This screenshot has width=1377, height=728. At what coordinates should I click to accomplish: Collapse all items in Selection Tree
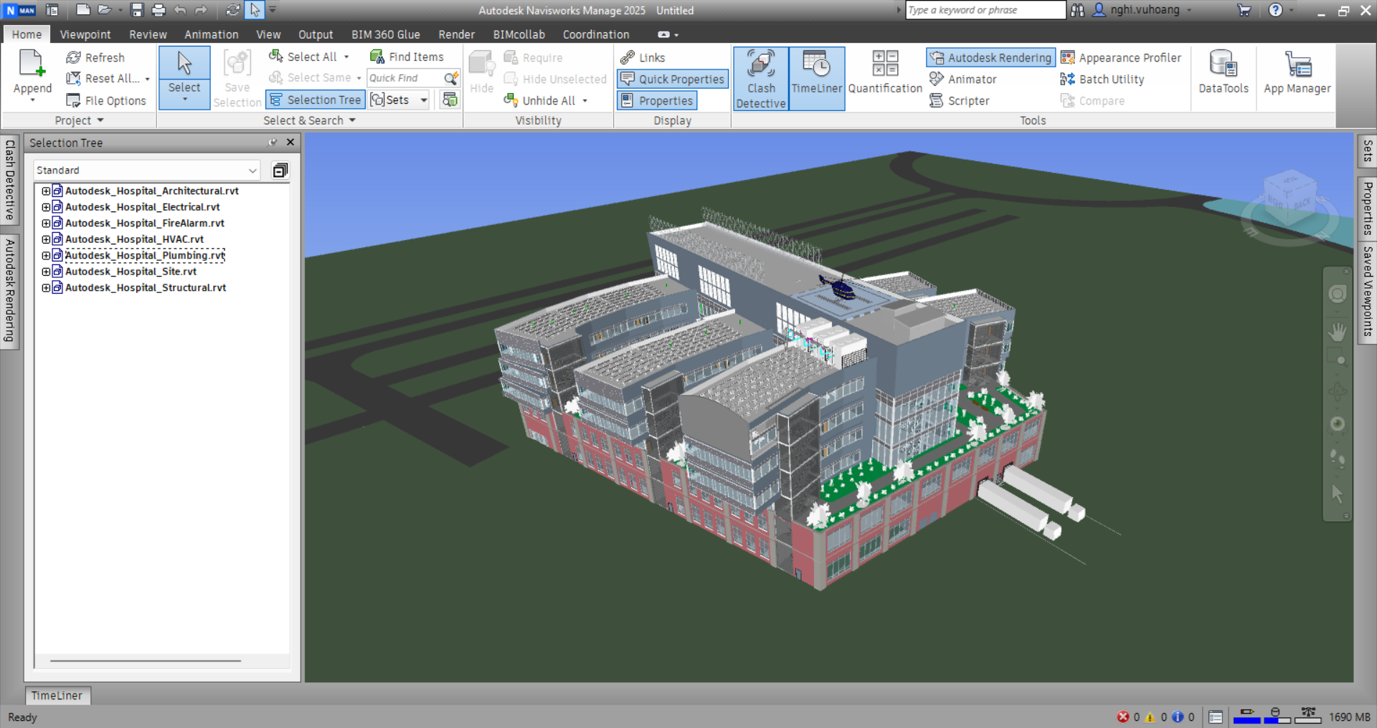click(x=280, y=170)
